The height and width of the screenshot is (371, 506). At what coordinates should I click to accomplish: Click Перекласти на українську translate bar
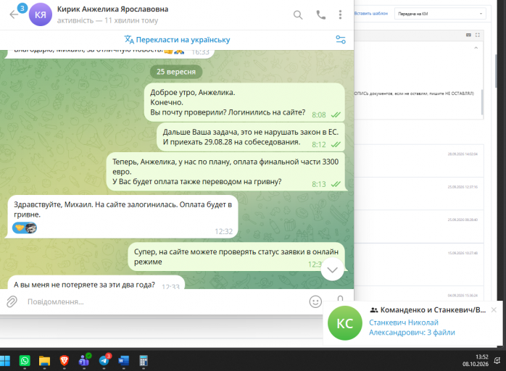(x=177, y=40)
